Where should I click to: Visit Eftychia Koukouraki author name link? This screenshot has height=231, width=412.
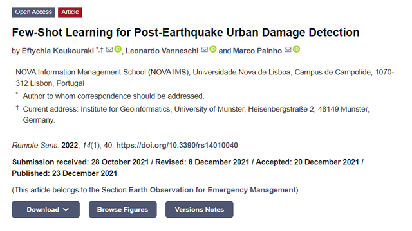pos(58,51)
